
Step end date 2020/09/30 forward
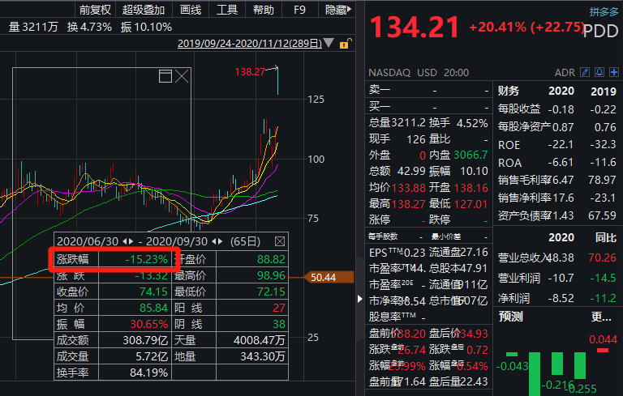click(x=221, y=241)
